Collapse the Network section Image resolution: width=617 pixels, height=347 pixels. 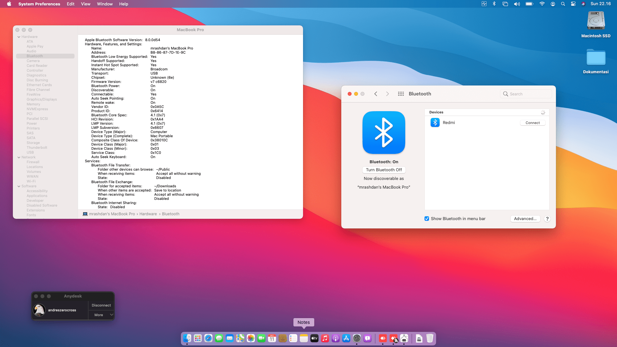pos(19,157)
